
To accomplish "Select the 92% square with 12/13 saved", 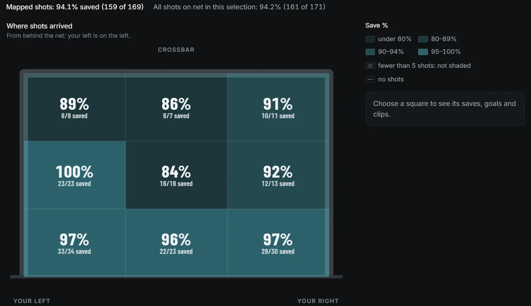I will tap(278, 175).
